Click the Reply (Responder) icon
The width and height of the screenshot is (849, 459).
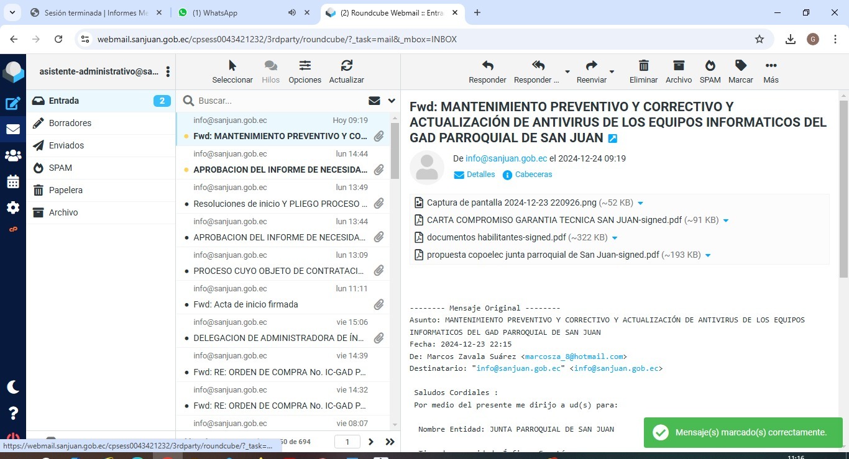pyautogui.click(x=487, y=66)
